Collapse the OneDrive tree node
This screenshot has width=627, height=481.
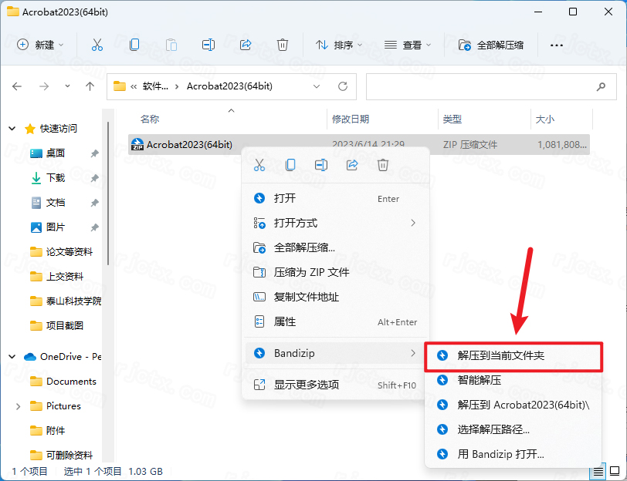pyautogui.click(x=12, y=357)
